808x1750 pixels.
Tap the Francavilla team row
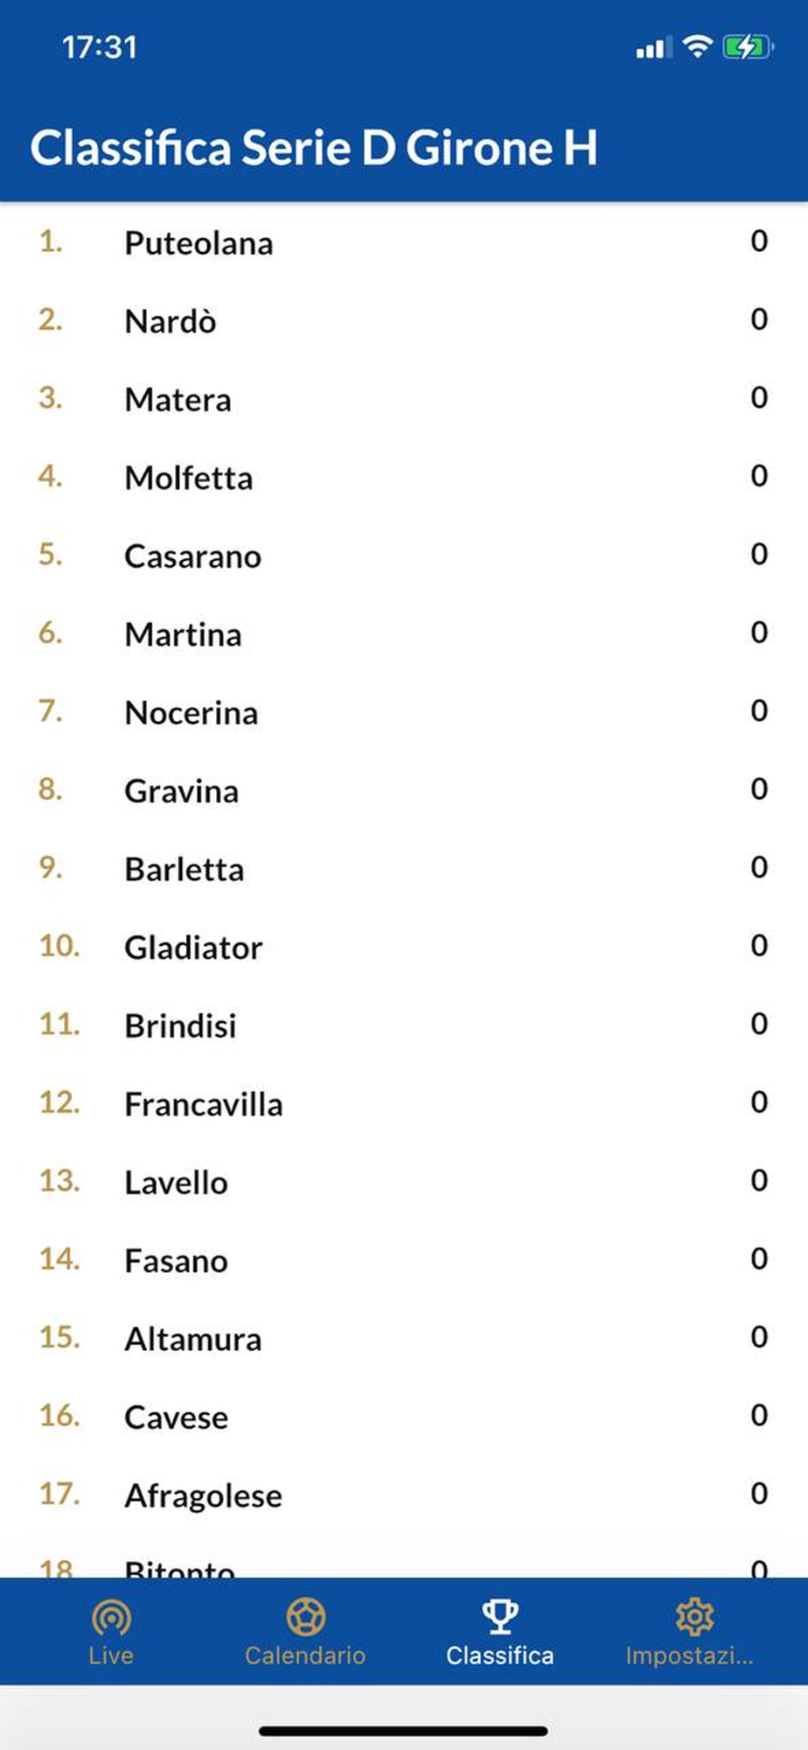point(404,1104)
